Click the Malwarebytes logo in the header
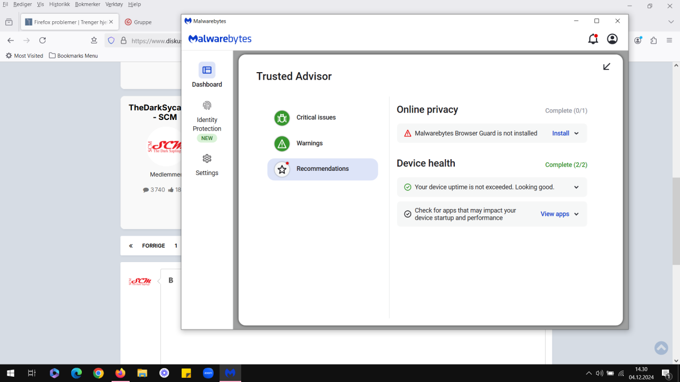This screenshot has width=680, height=382. pyautogui.click(x=220, y=39)
